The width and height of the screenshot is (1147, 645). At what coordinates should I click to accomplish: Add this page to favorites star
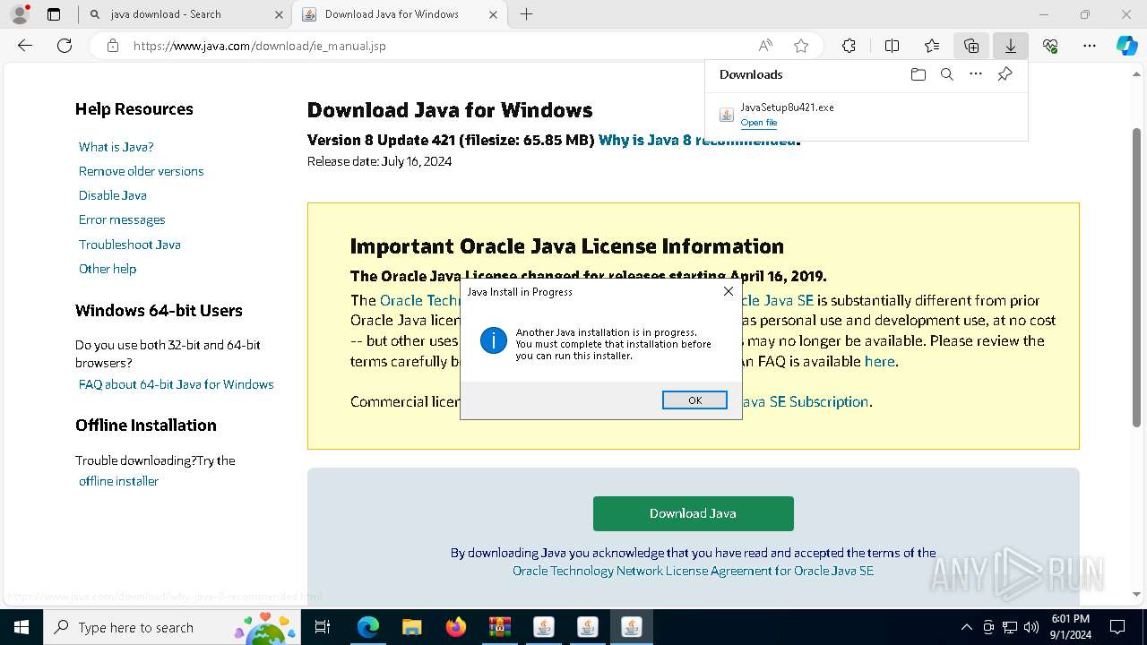(801, 46)
